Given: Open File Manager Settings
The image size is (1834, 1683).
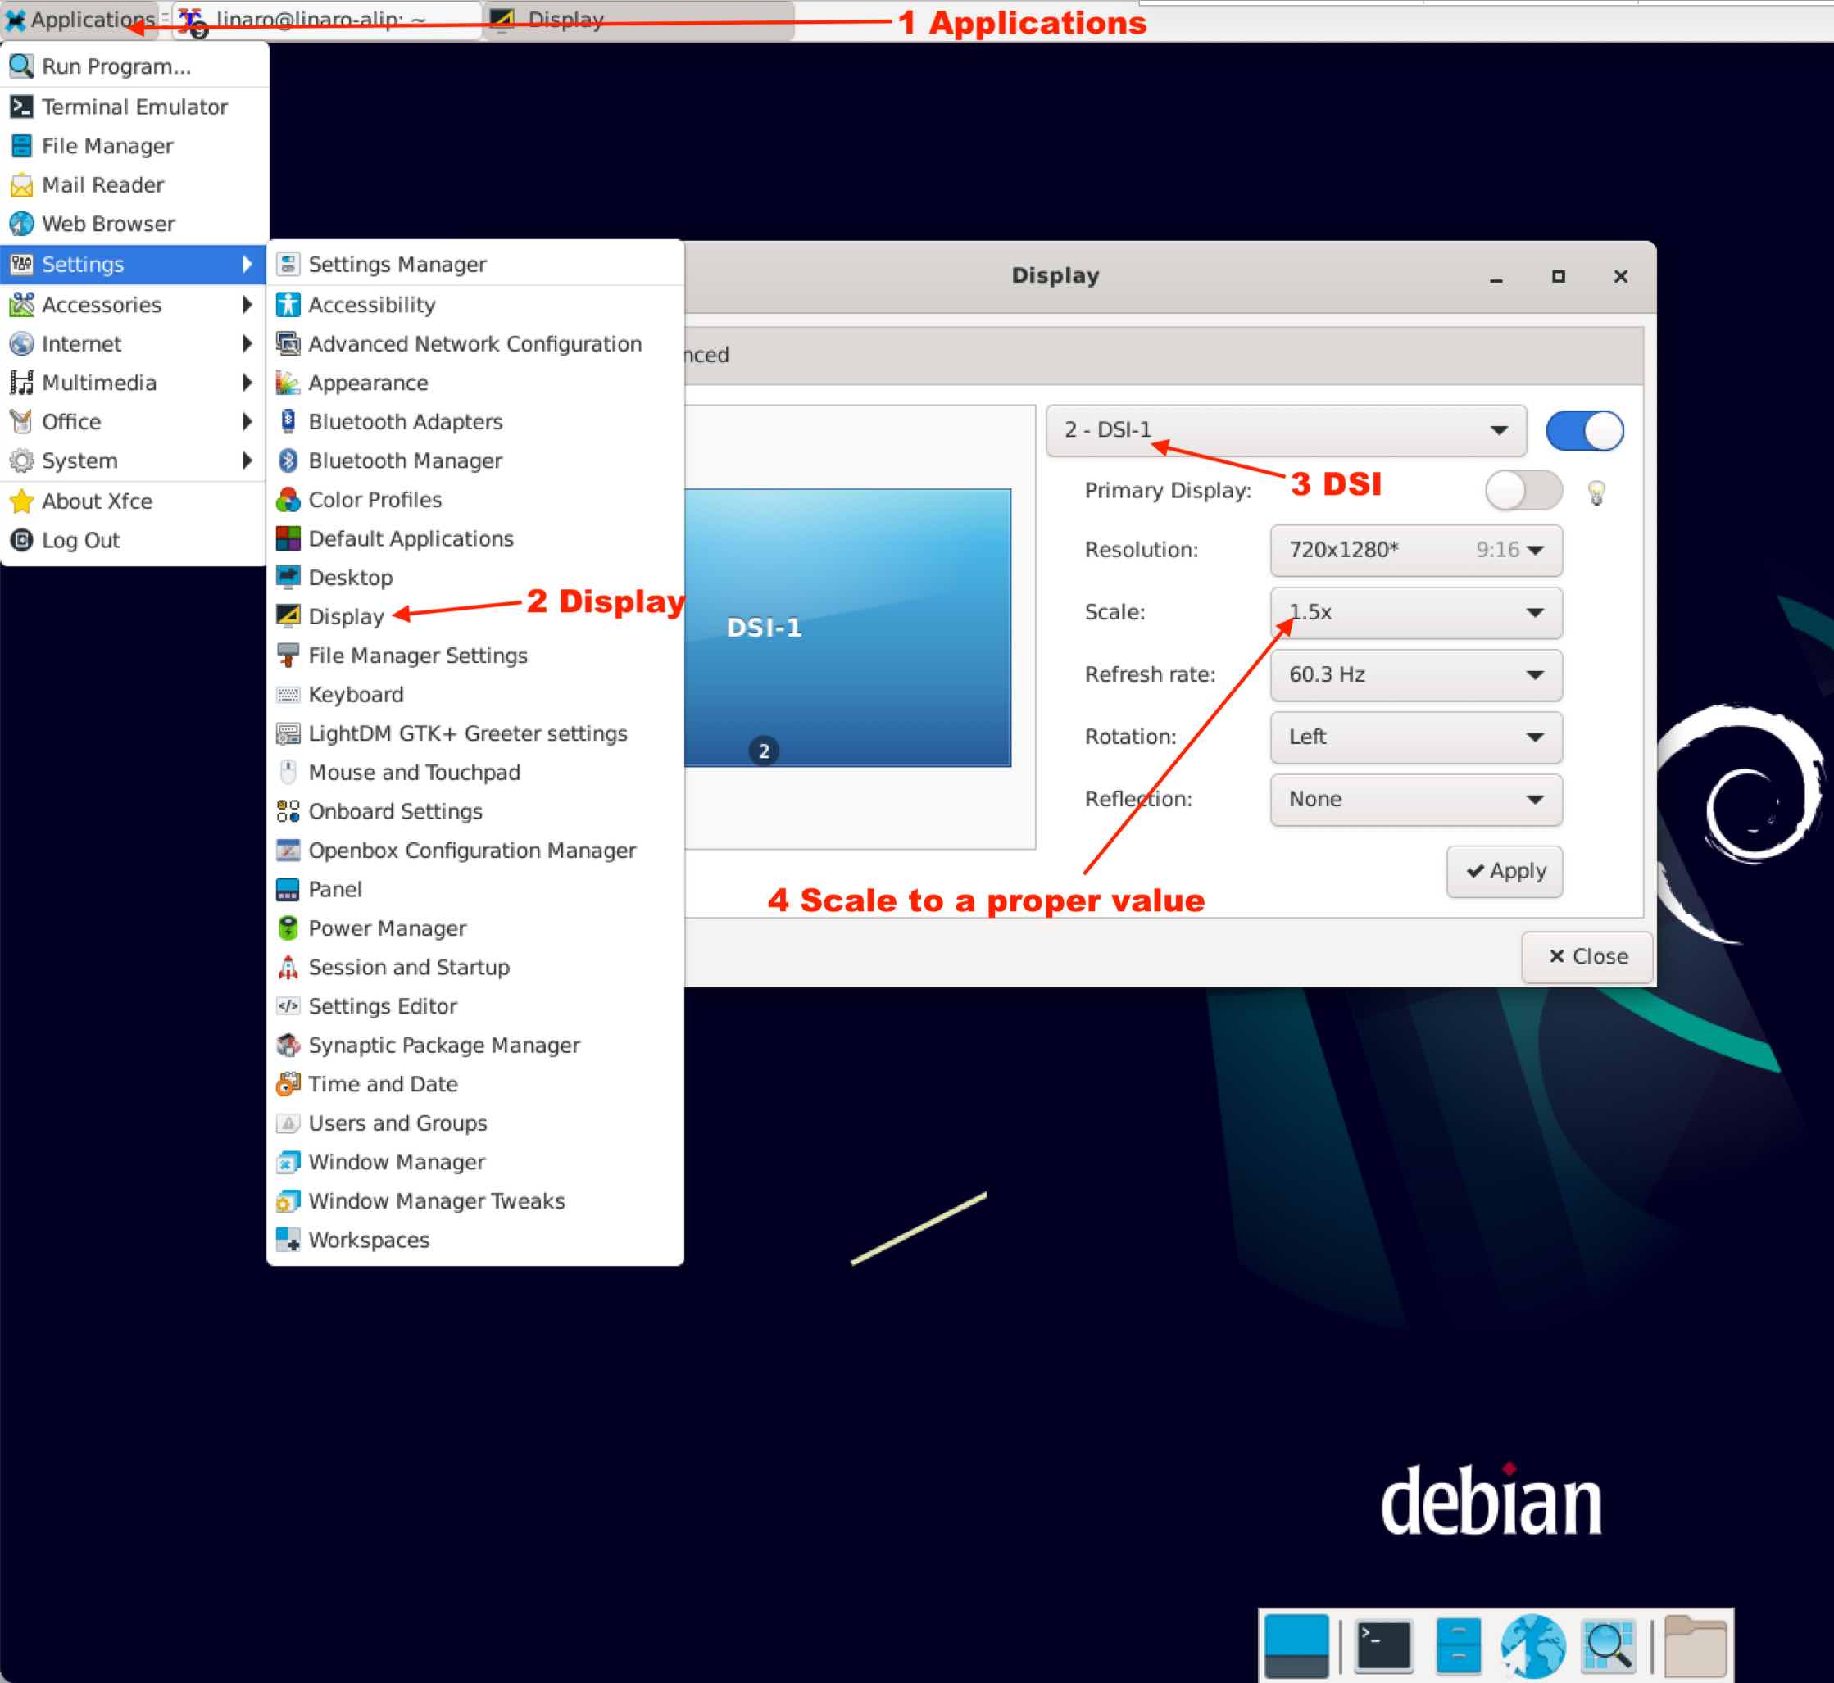Looking at the screenshot, I should pyautogui.click(x=474, y=656).
